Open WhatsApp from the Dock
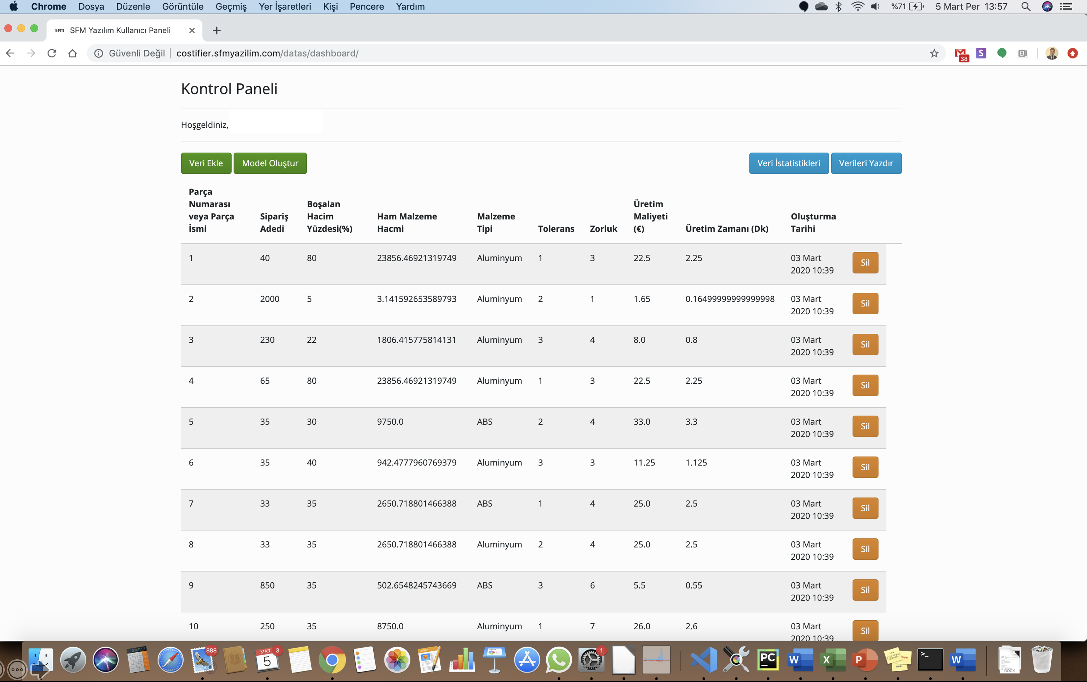1087x682 pixels. pos(559,660)
